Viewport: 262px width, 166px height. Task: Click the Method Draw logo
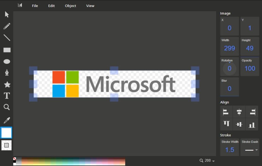[x=20, y=5]
